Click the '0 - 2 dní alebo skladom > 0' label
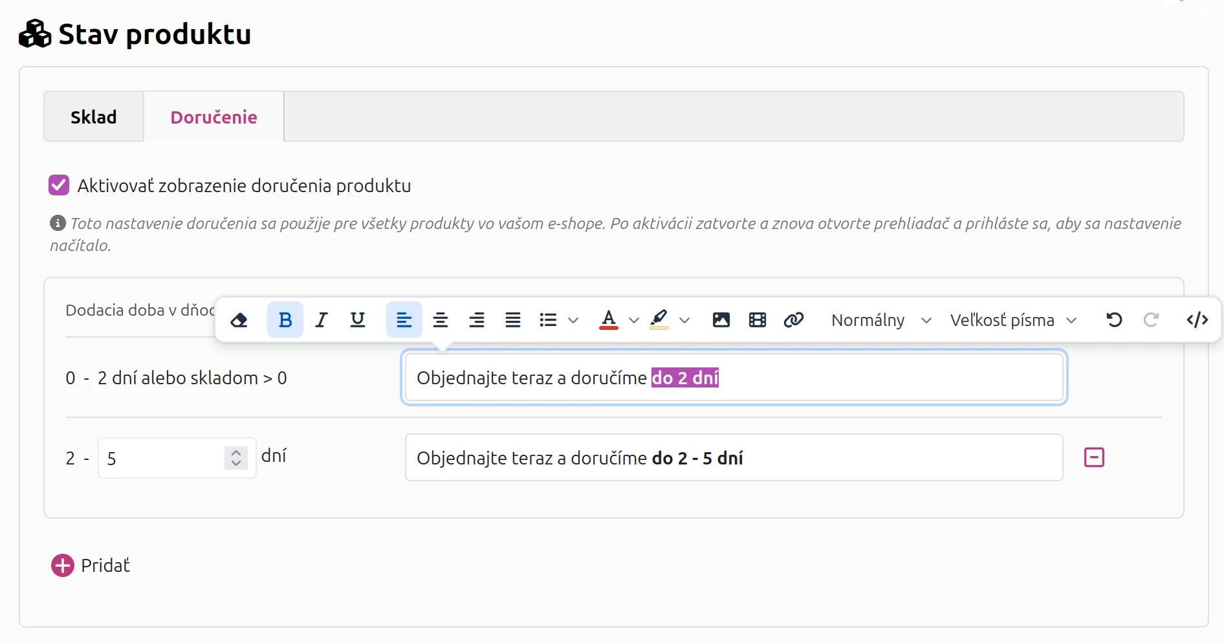This screenshot has width=1224, height=643. pos(176,378)
